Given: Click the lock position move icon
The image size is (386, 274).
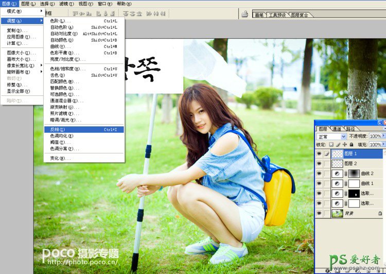Looking at the screenshot, I should pos(344,145).
